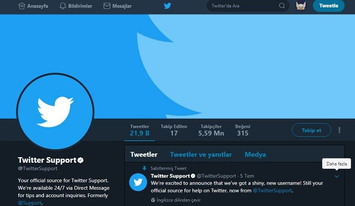Open Mesajlar envelope icon
The width and height of the screenshot is (355, 206).
(x=107, y=6)
